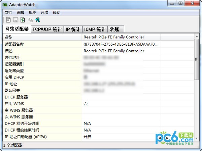
Task: Click the Save floppy disk toolbar icon
Action: pyautogui.click(x=15, y=20)
